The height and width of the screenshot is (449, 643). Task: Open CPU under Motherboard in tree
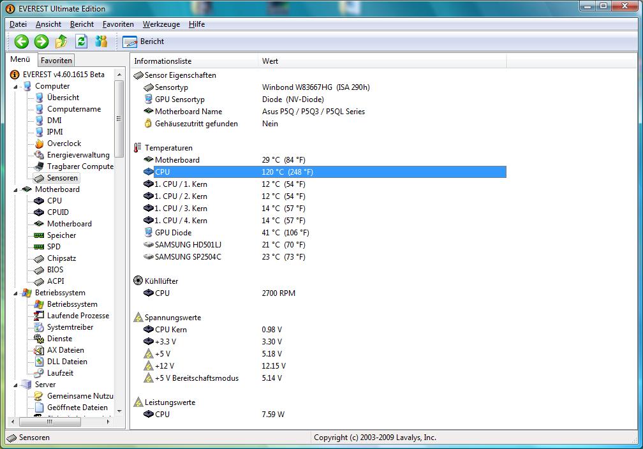pyautogui.click(x=54, y=201)
